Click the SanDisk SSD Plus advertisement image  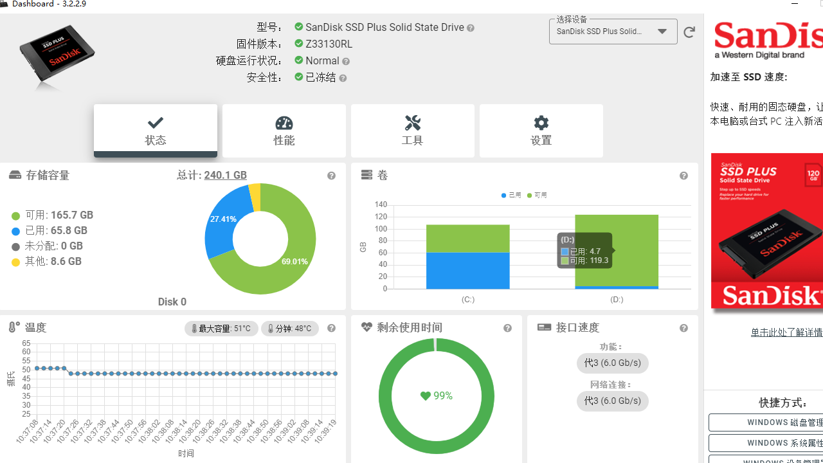point(767,231)
